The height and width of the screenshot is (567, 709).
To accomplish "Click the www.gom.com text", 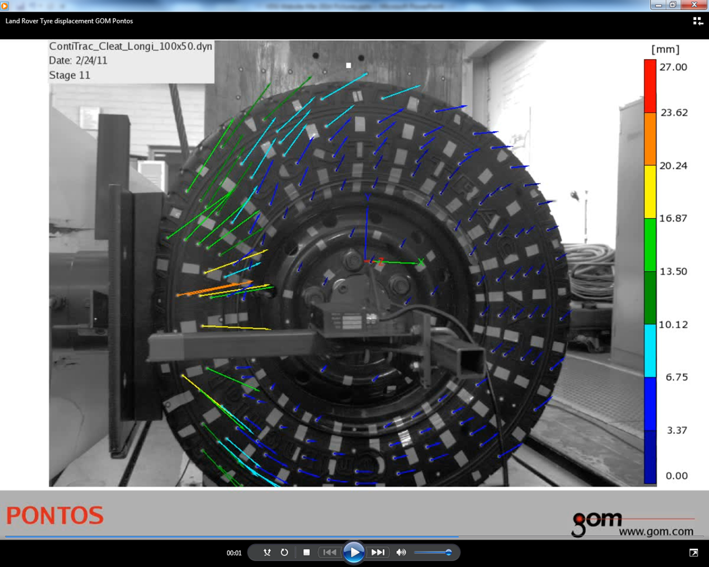I will pyautogui.click(x=656, y=531).
